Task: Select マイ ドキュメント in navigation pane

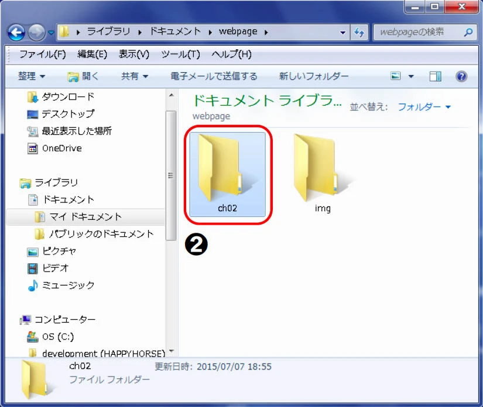Action: click(x=85, y=216)
